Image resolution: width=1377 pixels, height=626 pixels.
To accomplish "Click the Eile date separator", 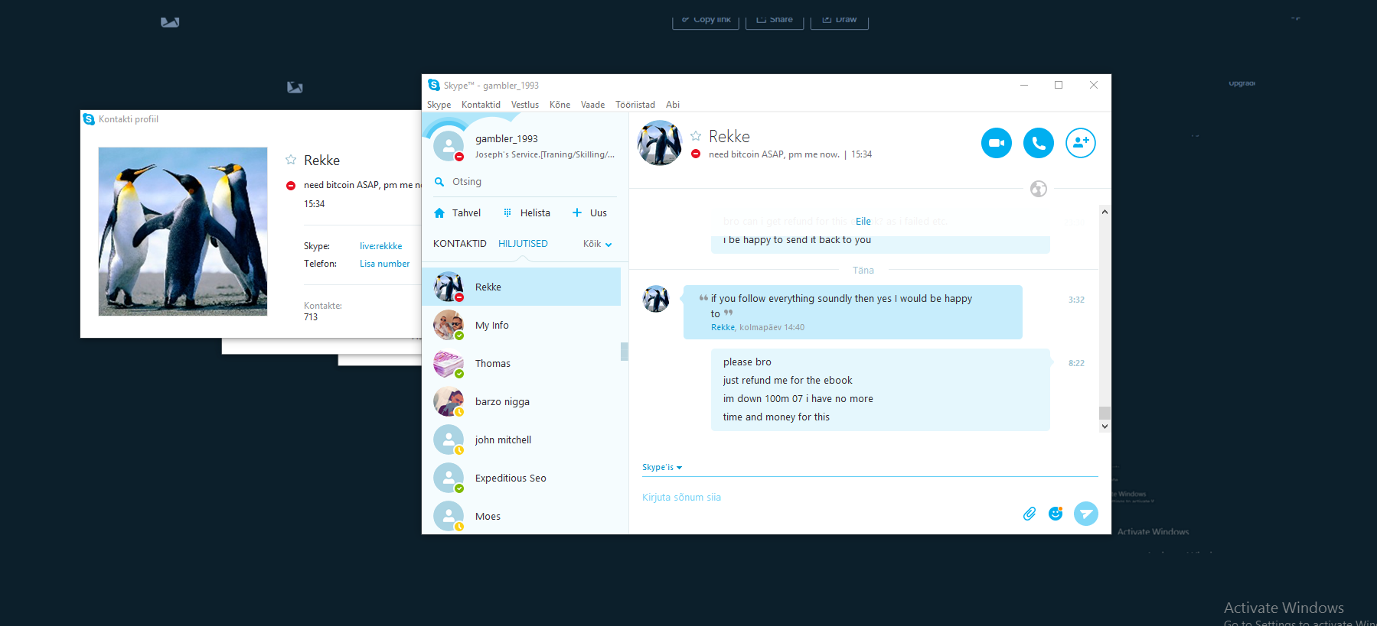I will pyautogui.click(x=863, y=222).
